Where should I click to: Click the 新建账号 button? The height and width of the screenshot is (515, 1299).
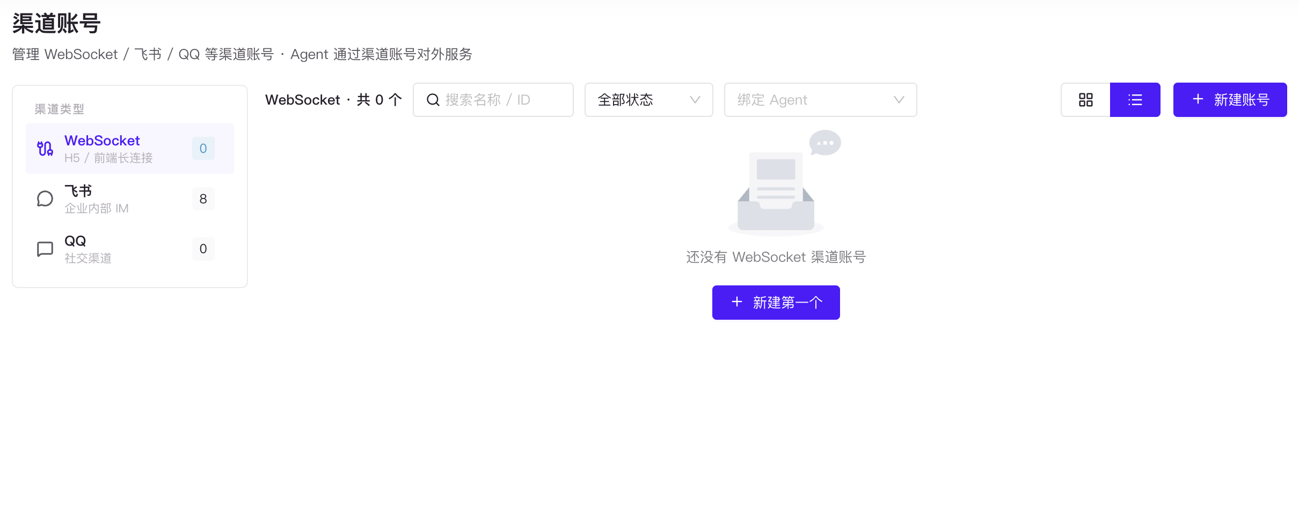tap(1230, 100)
